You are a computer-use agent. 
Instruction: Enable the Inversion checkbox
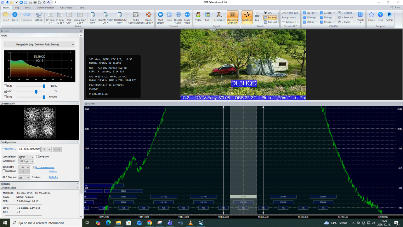pos(38,156)
